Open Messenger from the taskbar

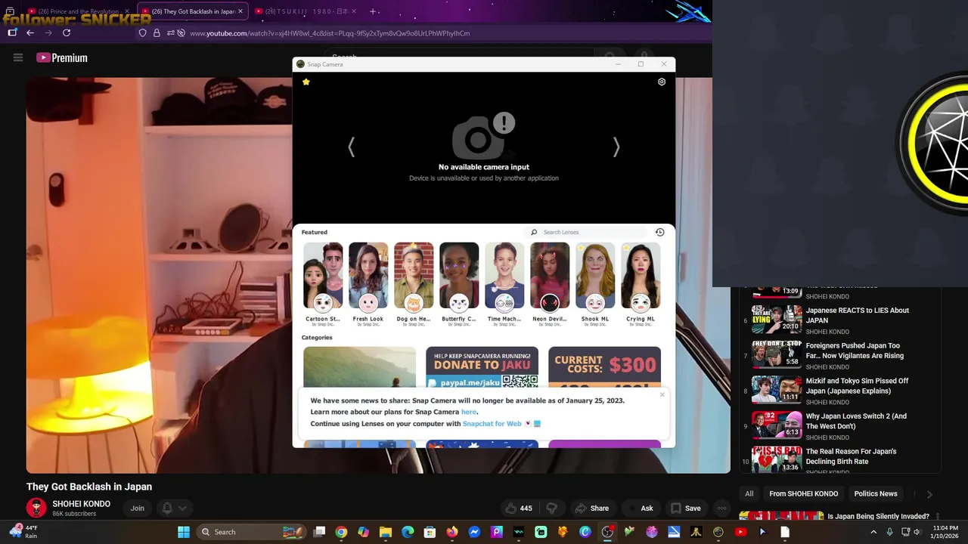tap(474, 532)
